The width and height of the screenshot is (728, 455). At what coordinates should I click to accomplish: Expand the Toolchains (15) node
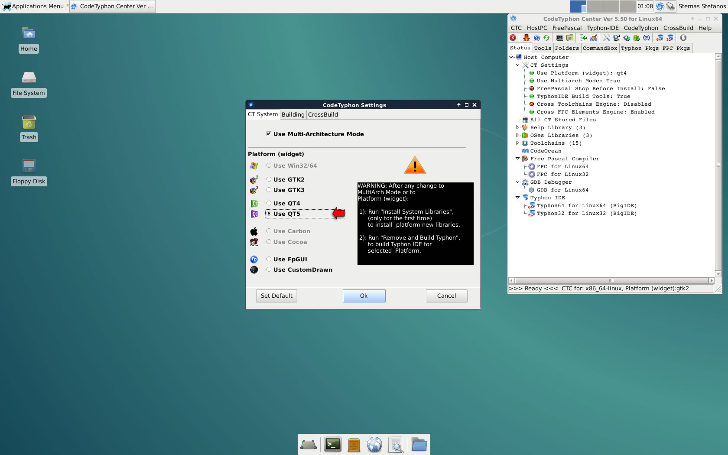[517, 143]
